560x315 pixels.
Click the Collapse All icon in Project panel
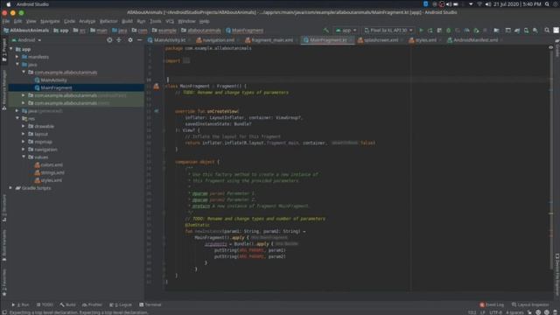coord(119,40)
